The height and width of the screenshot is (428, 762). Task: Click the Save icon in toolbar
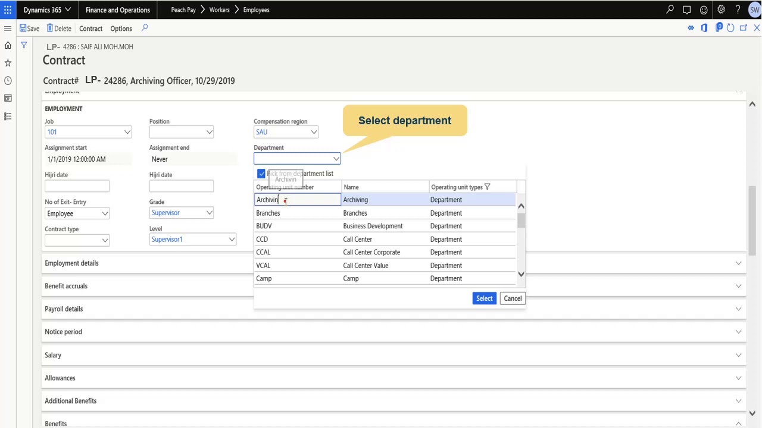[x=23, y=28]
